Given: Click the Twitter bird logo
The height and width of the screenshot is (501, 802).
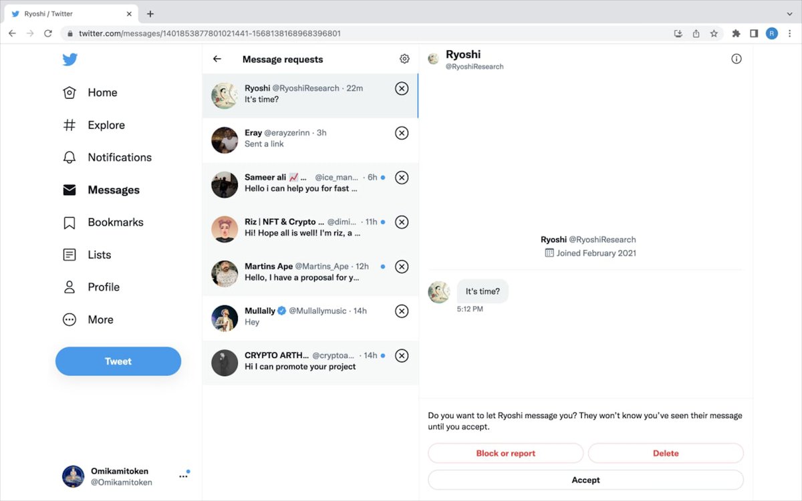Looking at the screenshot, I should (70, 59).
